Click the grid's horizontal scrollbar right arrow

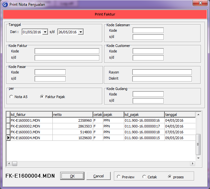click(193, 163)
